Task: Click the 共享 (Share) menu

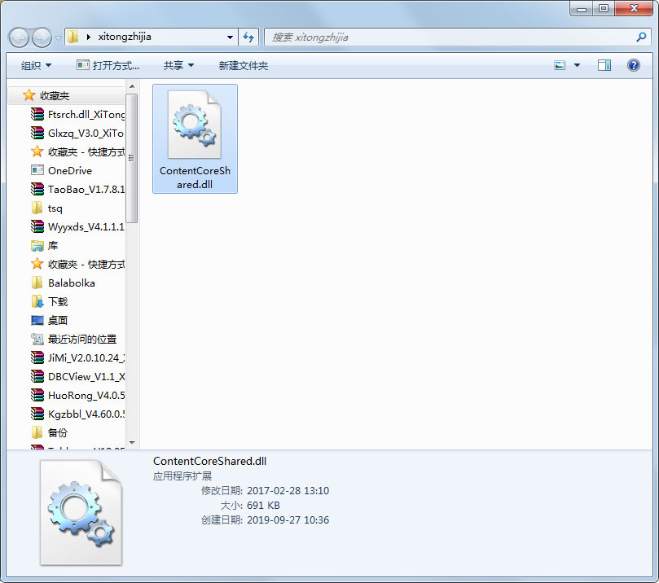Action: pos(178,65)
